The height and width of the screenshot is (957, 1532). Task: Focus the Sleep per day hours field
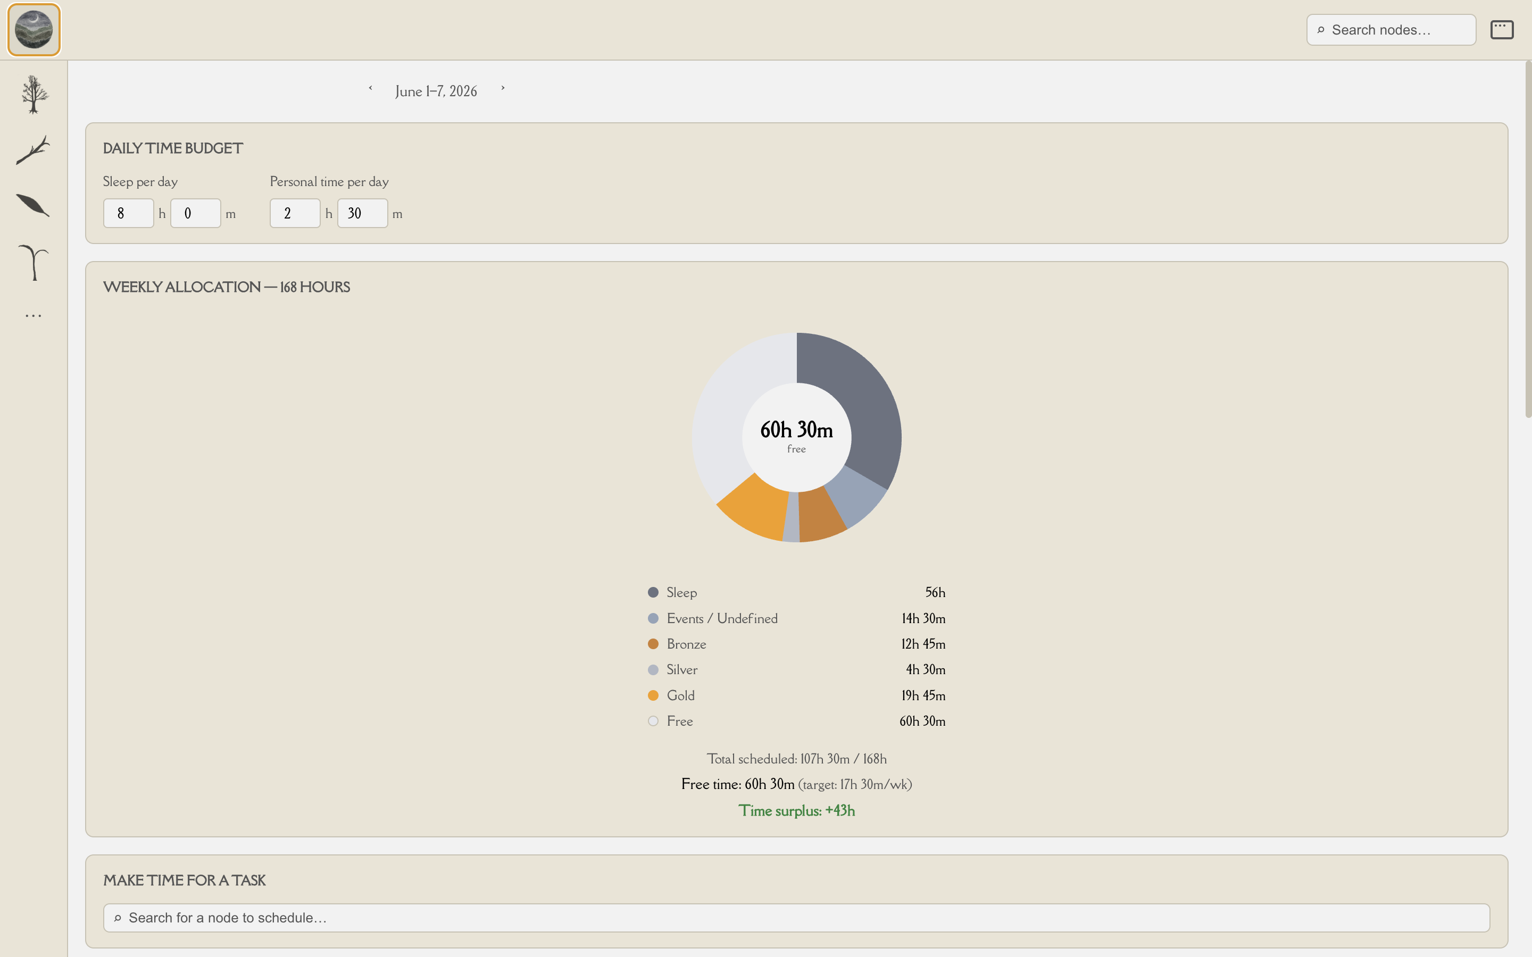point(129,213)
